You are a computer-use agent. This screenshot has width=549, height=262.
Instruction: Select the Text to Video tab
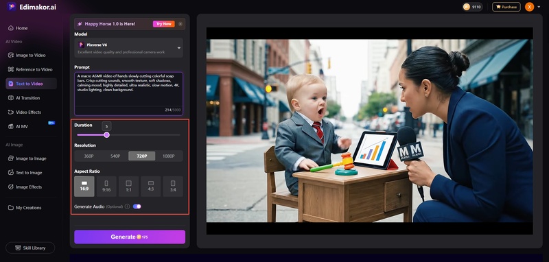[31, 84]
